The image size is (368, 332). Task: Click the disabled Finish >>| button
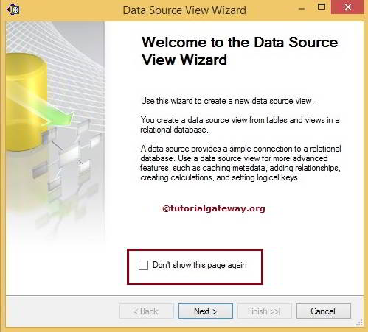(x=265, y=311)
